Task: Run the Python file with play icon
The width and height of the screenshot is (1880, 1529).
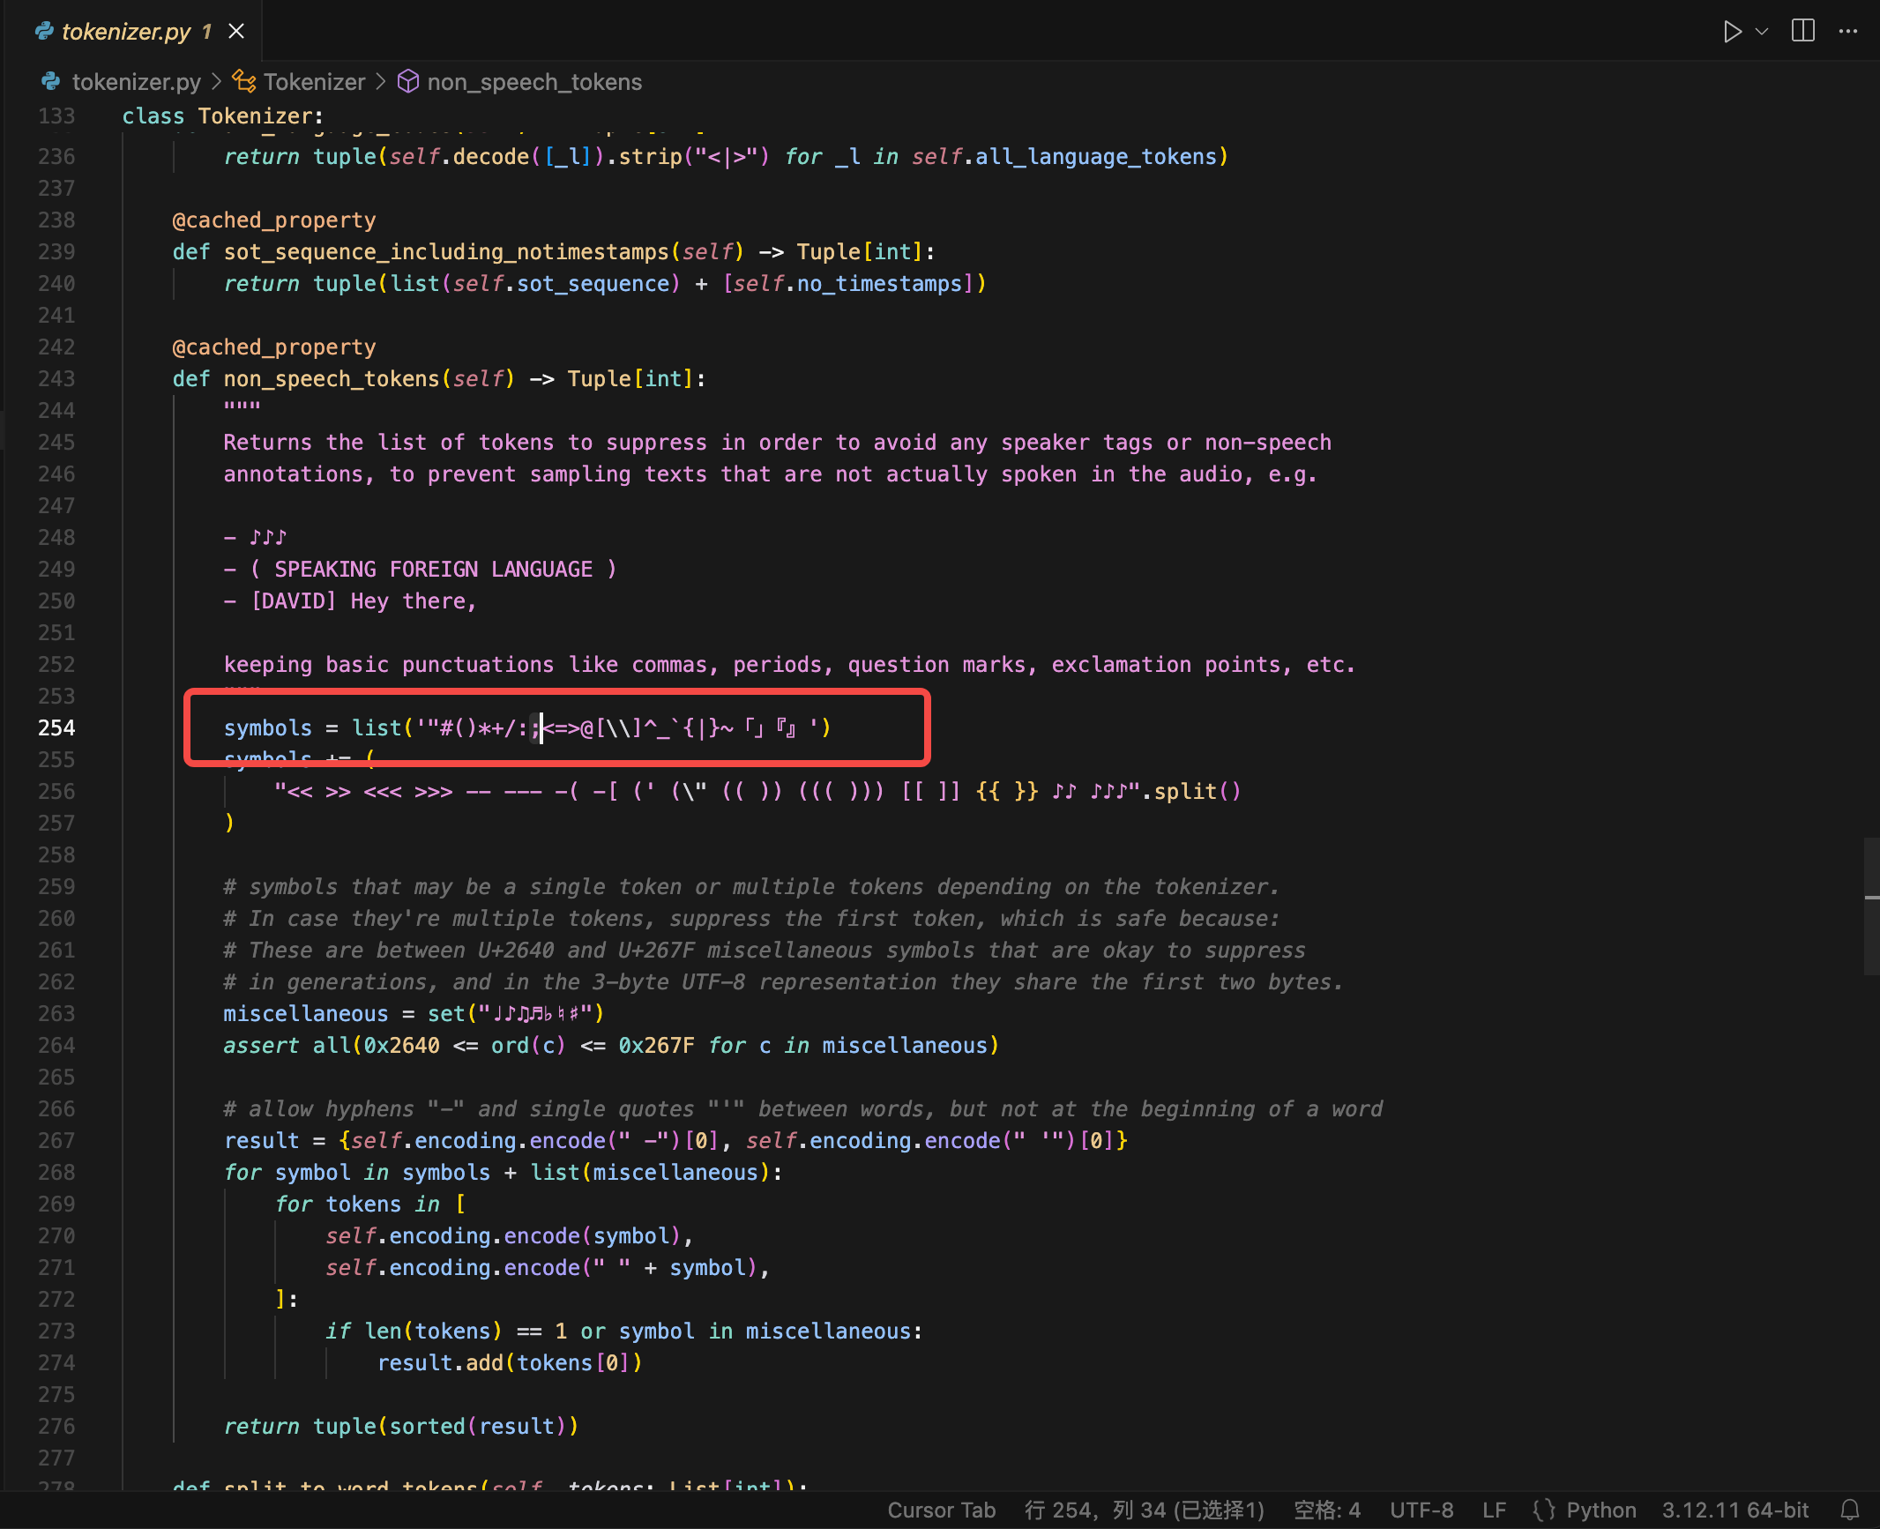Action: pos(1732,32)
